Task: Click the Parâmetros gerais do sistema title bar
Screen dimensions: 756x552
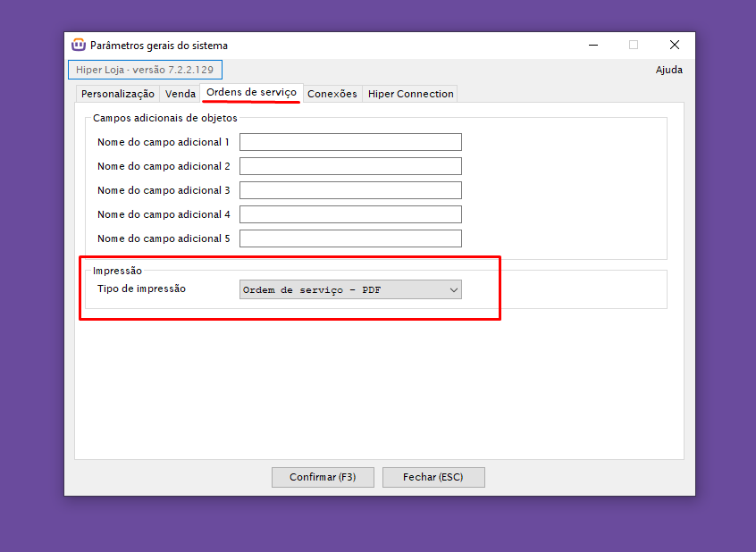Action: pos(357,45)
